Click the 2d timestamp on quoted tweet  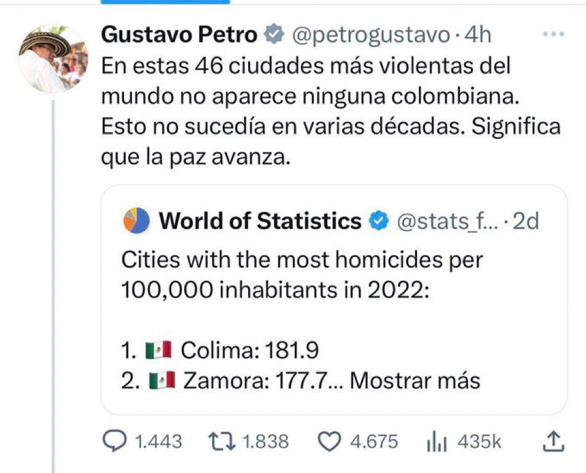(525, 221)
